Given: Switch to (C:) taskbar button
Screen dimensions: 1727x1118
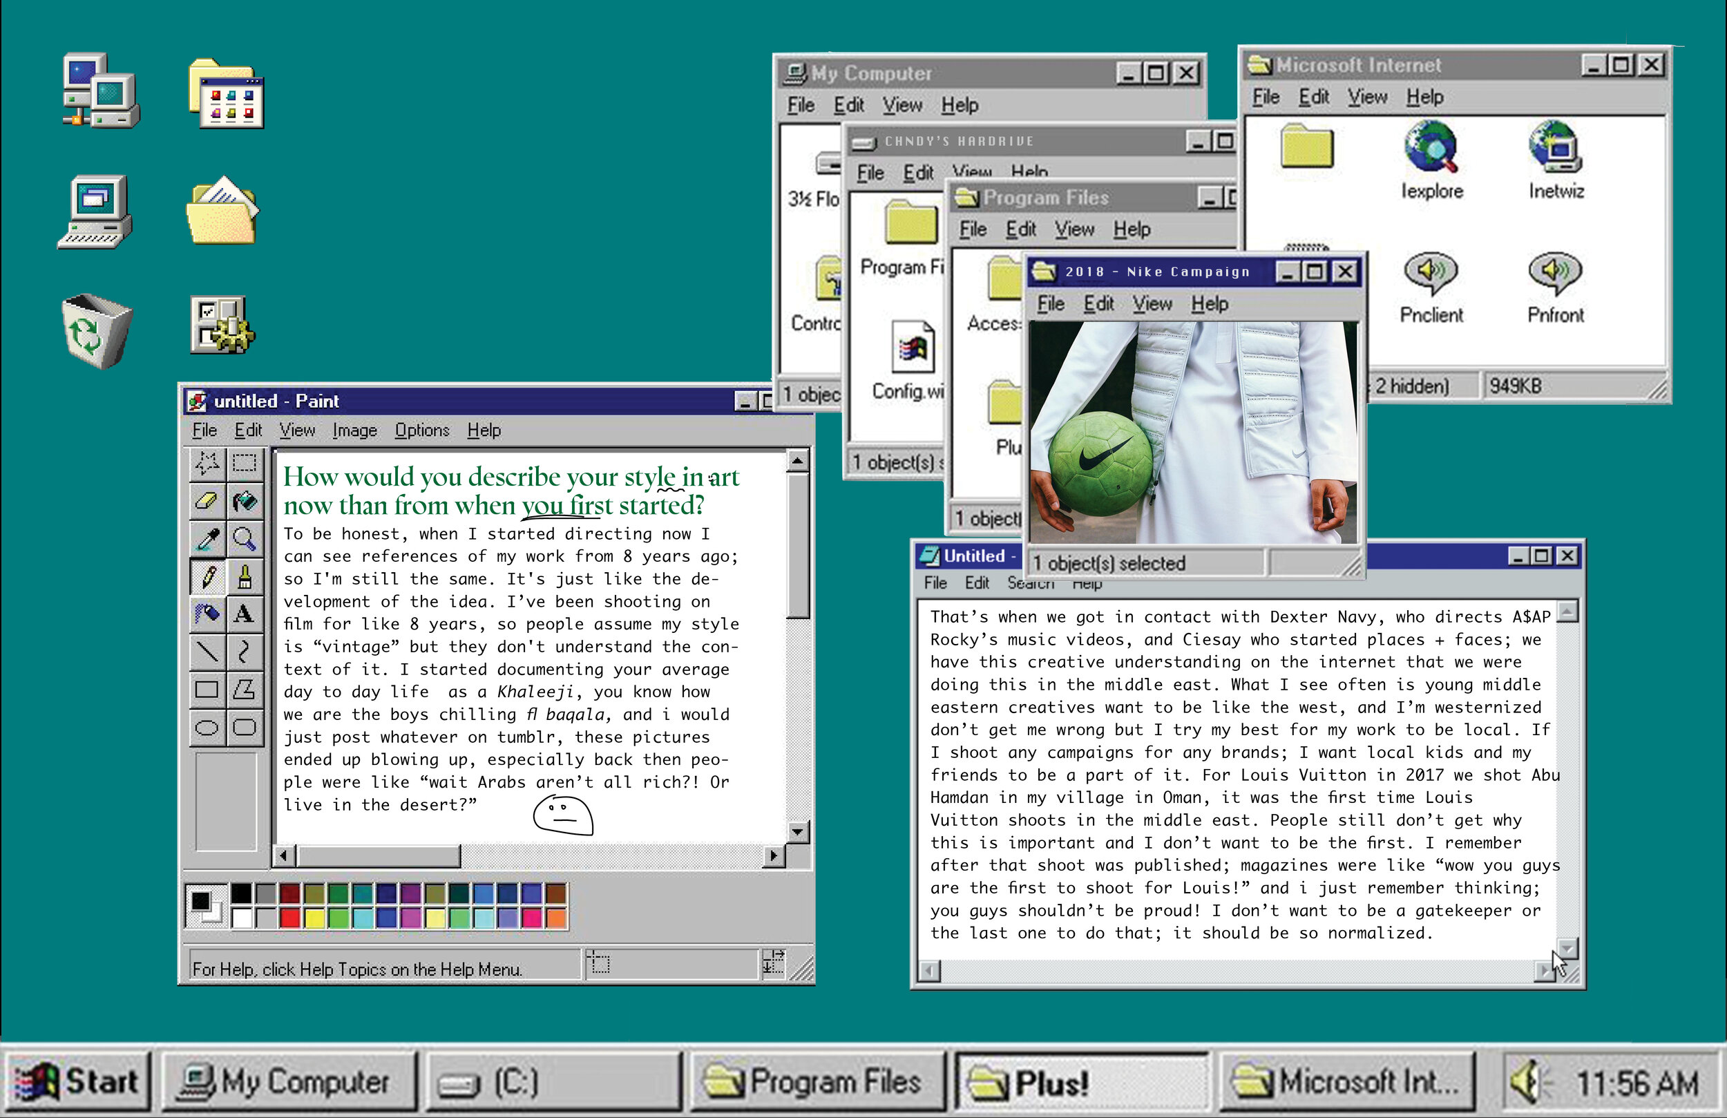Looking at the screenshot, I should point(553,1083).
